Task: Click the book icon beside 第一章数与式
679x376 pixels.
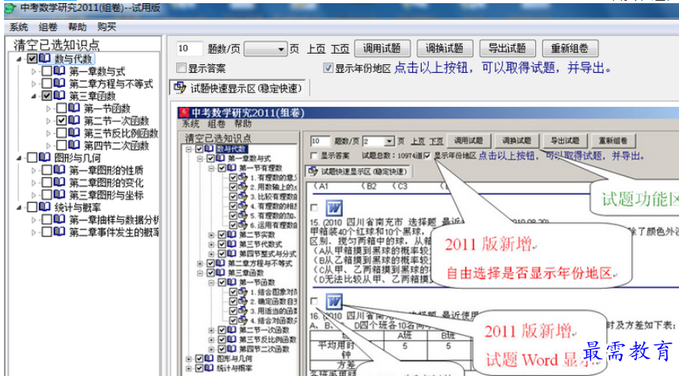Action: [59, 71]
